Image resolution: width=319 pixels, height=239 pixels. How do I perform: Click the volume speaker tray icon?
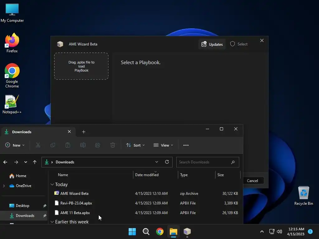(279, 232)
